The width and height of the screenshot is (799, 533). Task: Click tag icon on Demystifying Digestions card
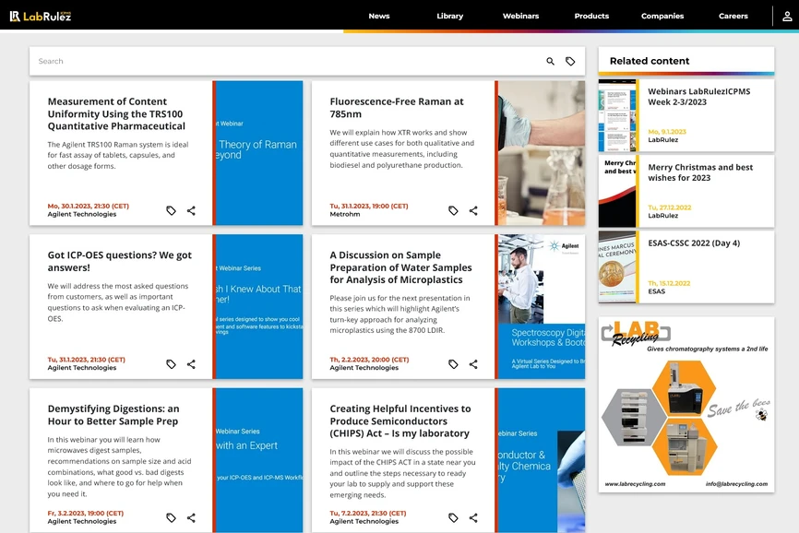(x=172, y=517)
